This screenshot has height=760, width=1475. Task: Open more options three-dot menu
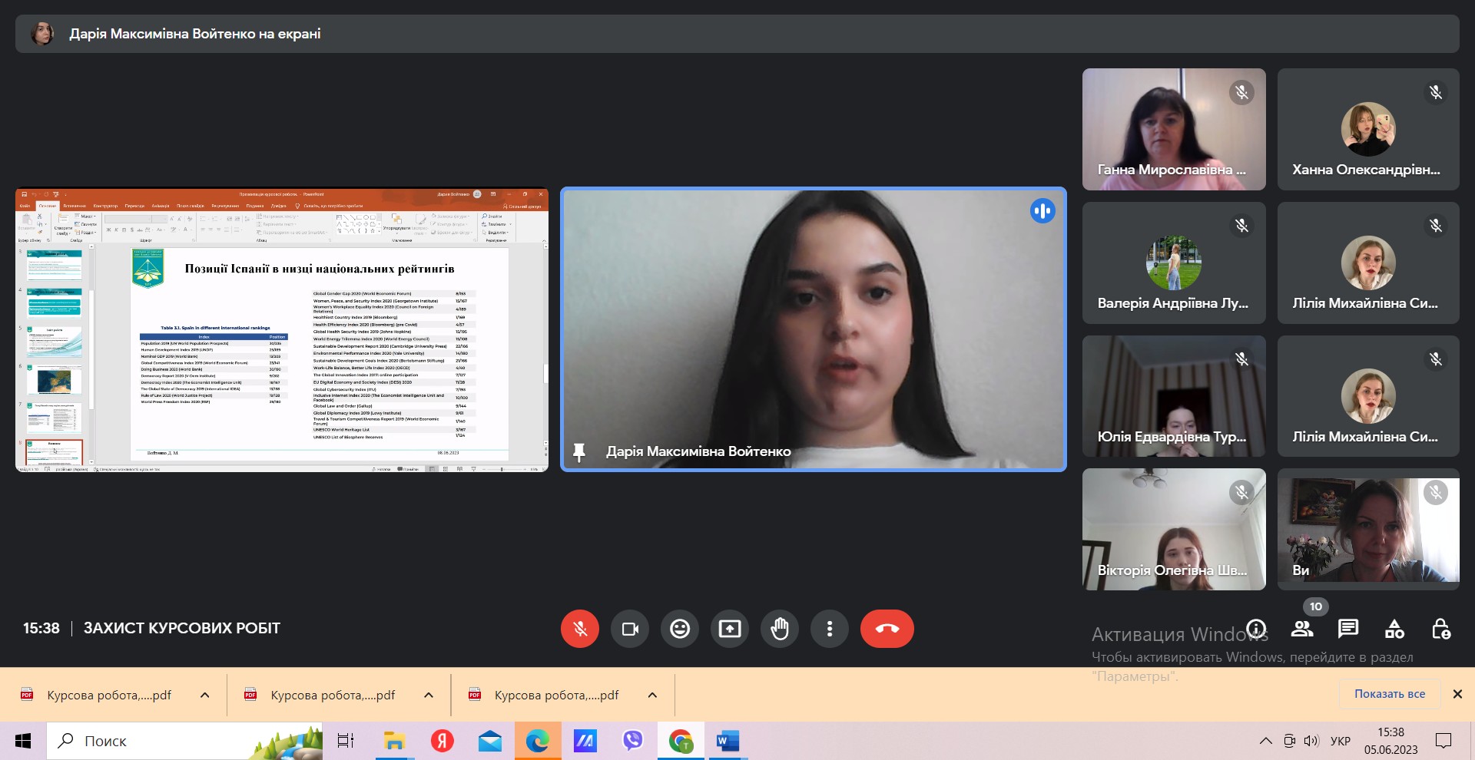pos(830,629)
